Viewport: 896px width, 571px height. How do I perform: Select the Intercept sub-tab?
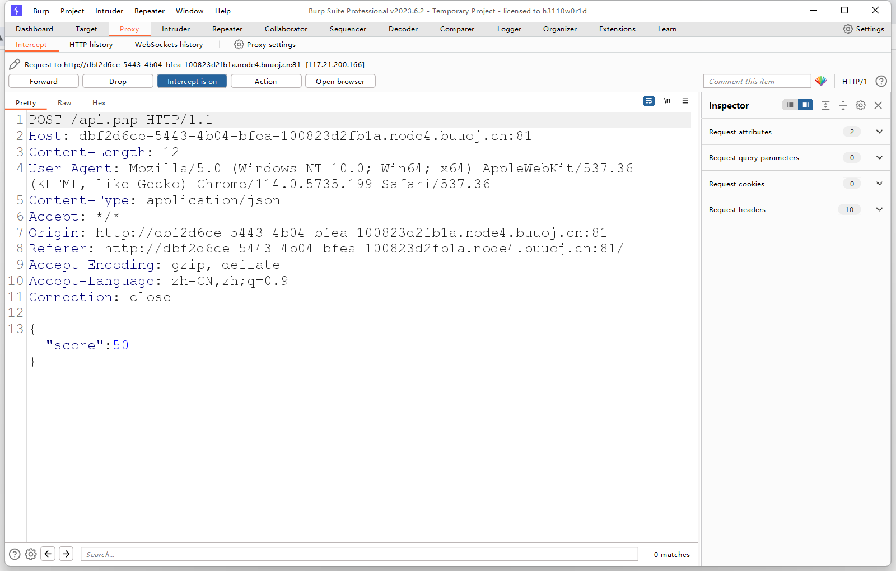coord(31,45)
